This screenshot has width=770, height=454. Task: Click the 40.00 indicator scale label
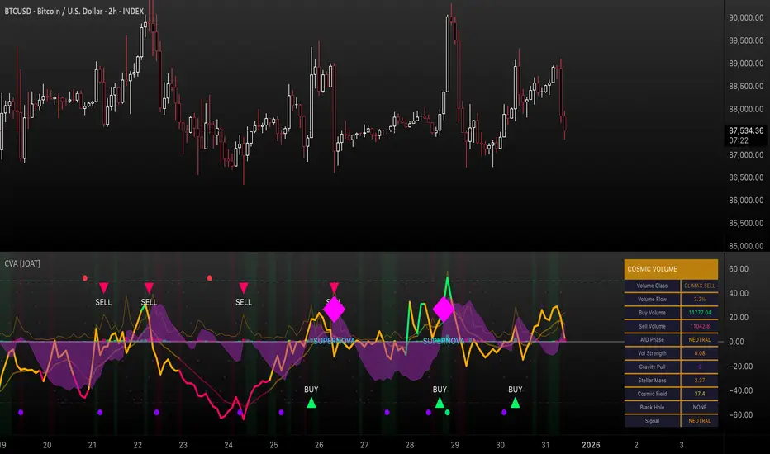(738, 293)
